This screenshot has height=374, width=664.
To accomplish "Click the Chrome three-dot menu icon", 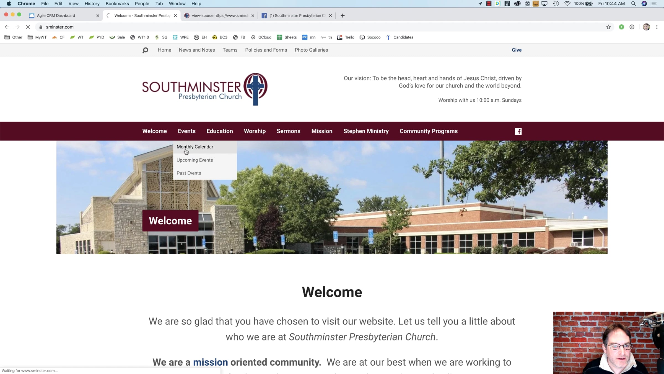I will click(657, 27).
